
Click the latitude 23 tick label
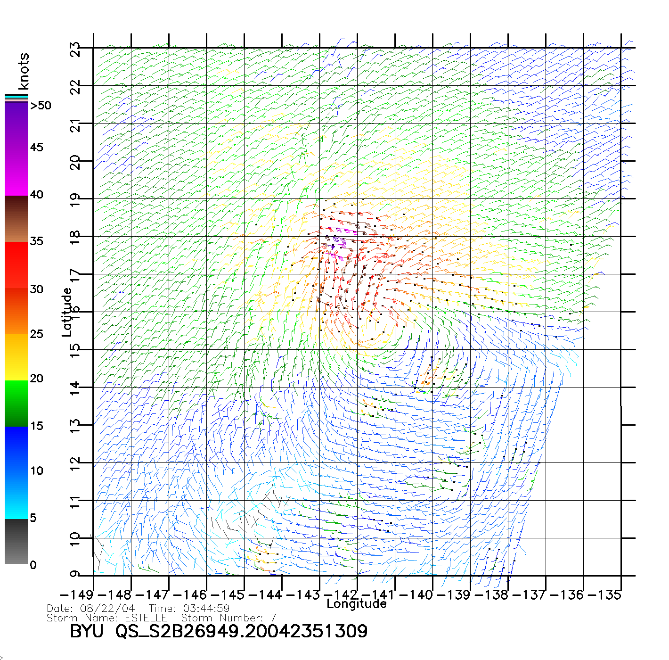click(x=75, y=49)
